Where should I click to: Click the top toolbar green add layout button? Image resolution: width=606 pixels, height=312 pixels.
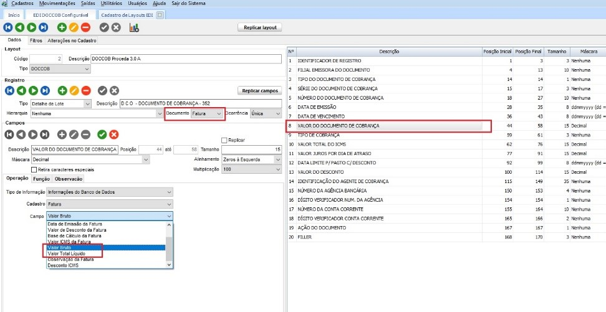point(62,27)
